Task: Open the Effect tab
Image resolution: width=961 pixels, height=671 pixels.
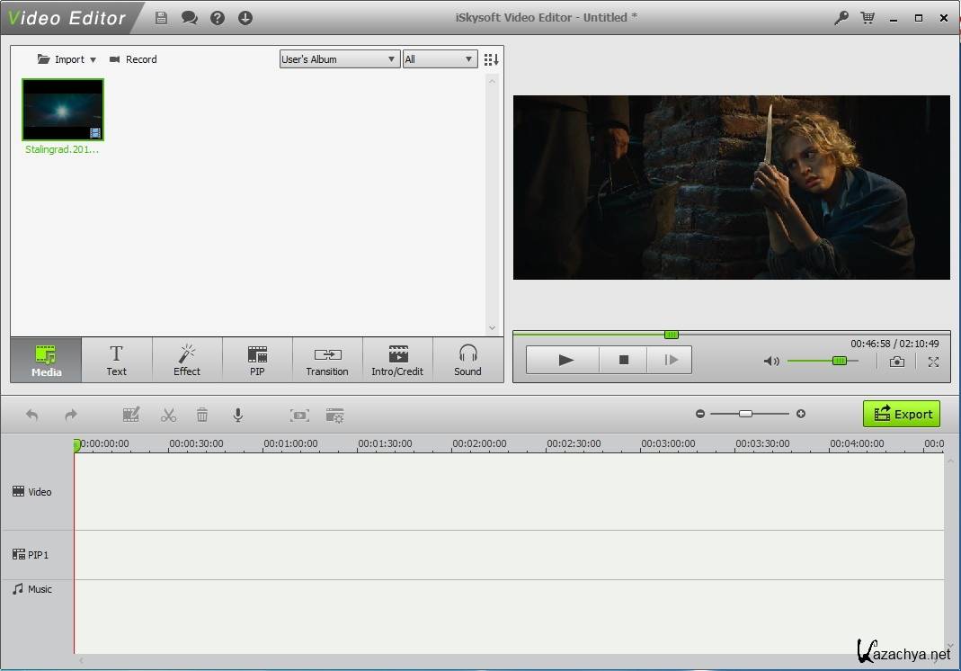Action: [187, 360]
